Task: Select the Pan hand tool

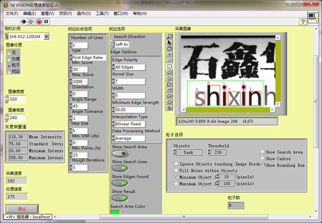Action: coord(169,48)
